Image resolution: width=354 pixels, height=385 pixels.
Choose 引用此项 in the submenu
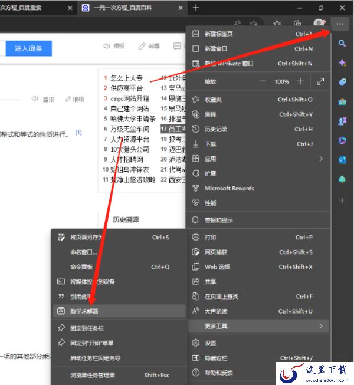[x=119, y=297]
